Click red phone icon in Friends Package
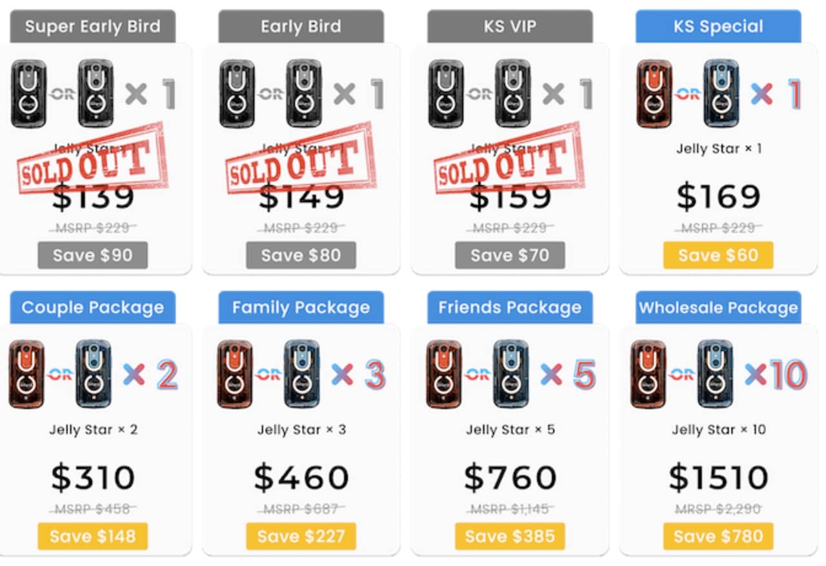Image resolution: width=826 pixels, height=566 pixels. click(445, 374)
